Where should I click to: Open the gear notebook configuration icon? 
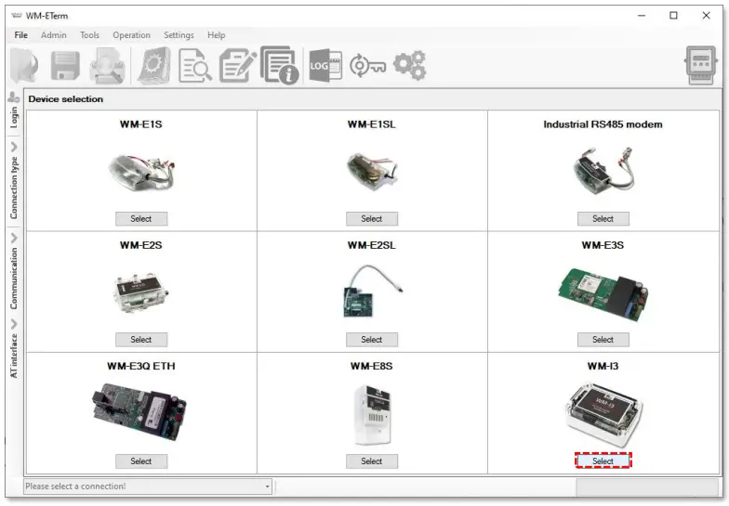coord(154,66)
